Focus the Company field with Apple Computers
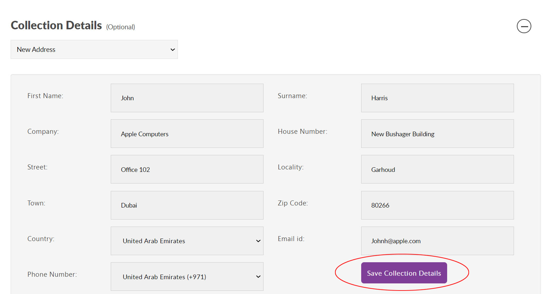The width and height of the screenshot is (543, 294). (187, 134)
